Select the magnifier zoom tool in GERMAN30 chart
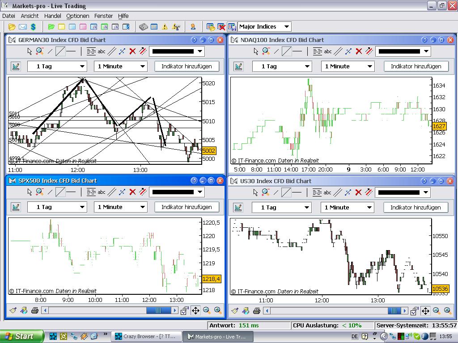 40,51
